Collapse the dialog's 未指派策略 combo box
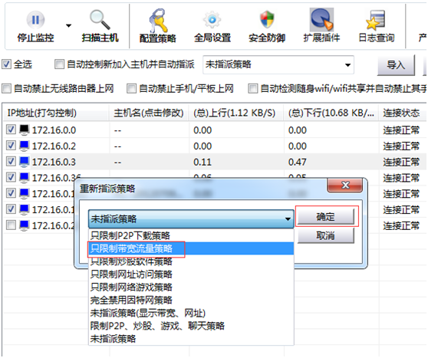Image resolution: width=428 pixels, height=358 pixels. coord(191,218)
